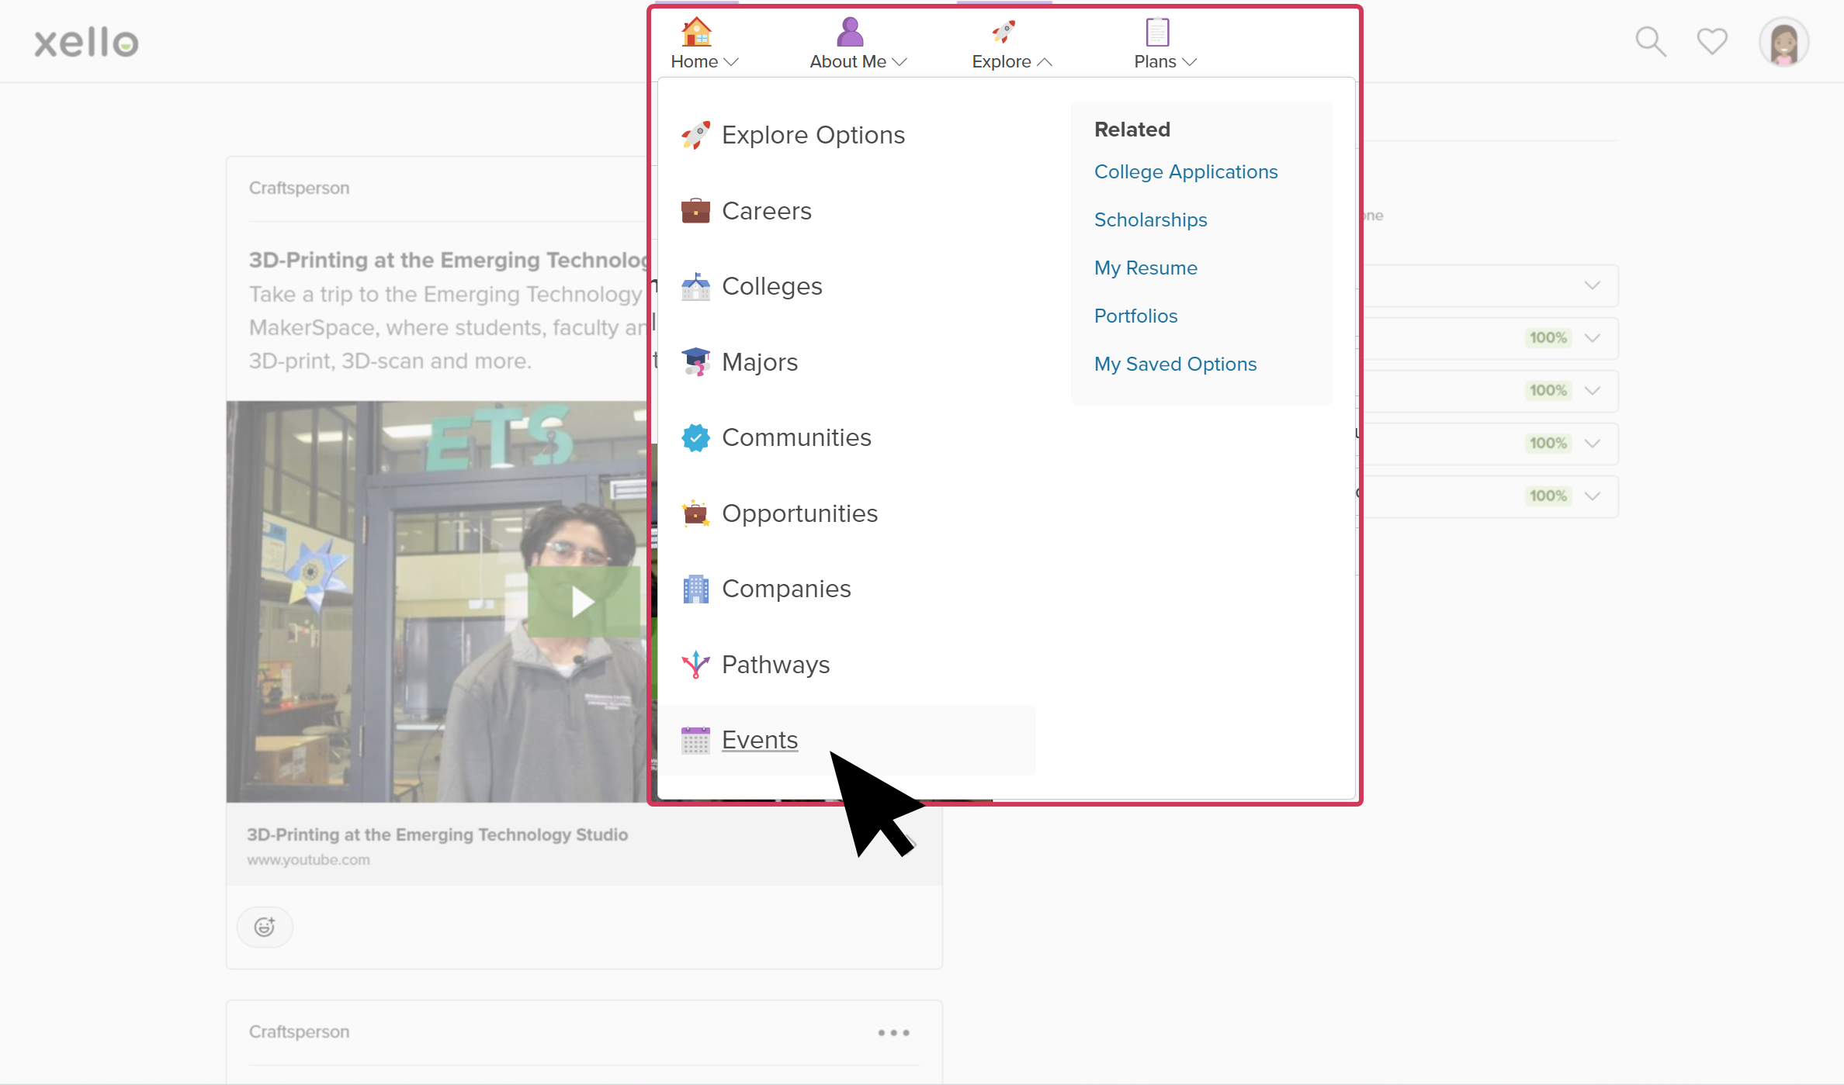Click the Events calendar icon
Viewport: 1844px width, 1085px height.
[695, 740]
